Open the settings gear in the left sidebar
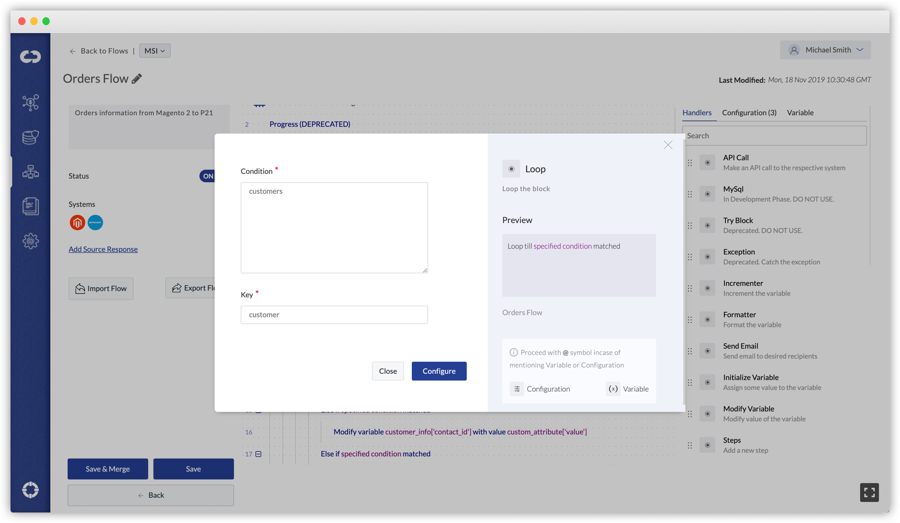The image size is (900, 523). coord(30,241)
